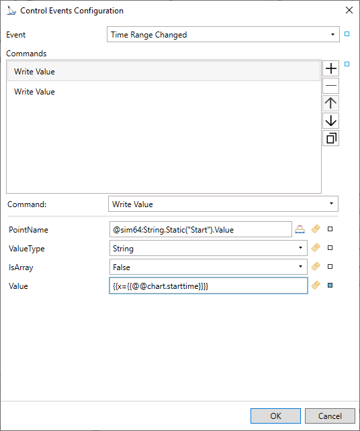This screenshot has height=431, width=360.
Task: Toggle the square marker beside PointName
Action: (330, 229)
